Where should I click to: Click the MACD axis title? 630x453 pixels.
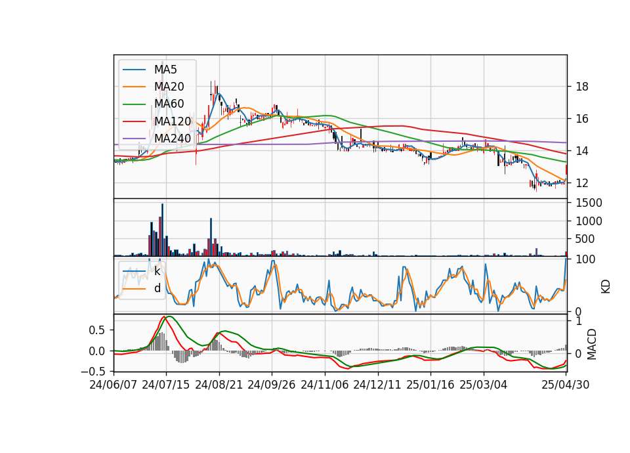coord(591,345)
